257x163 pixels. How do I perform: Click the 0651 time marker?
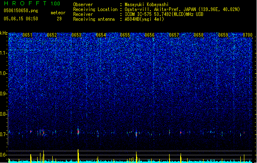pyautogui.click(x=27, y=35)
